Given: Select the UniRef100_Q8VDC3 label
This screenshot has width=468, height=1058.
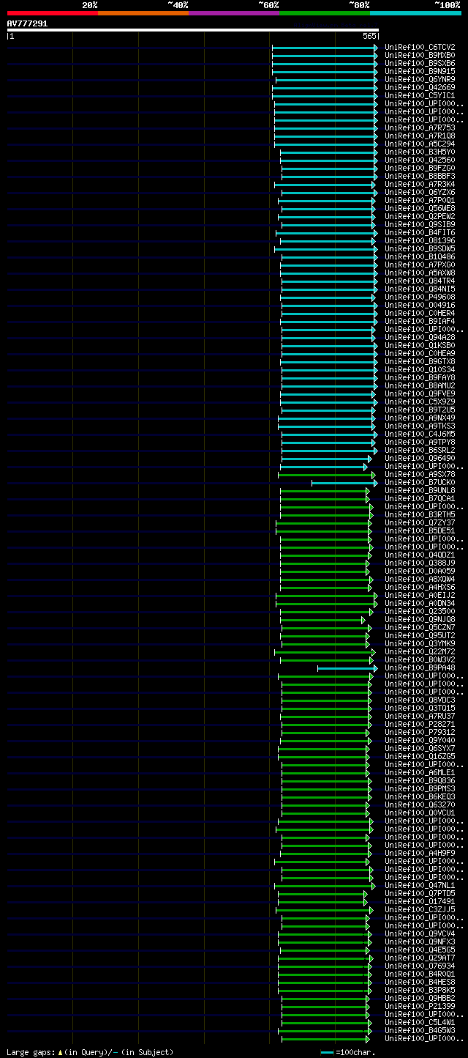Looking at the screenshot, I should click(x=420, y=700).
